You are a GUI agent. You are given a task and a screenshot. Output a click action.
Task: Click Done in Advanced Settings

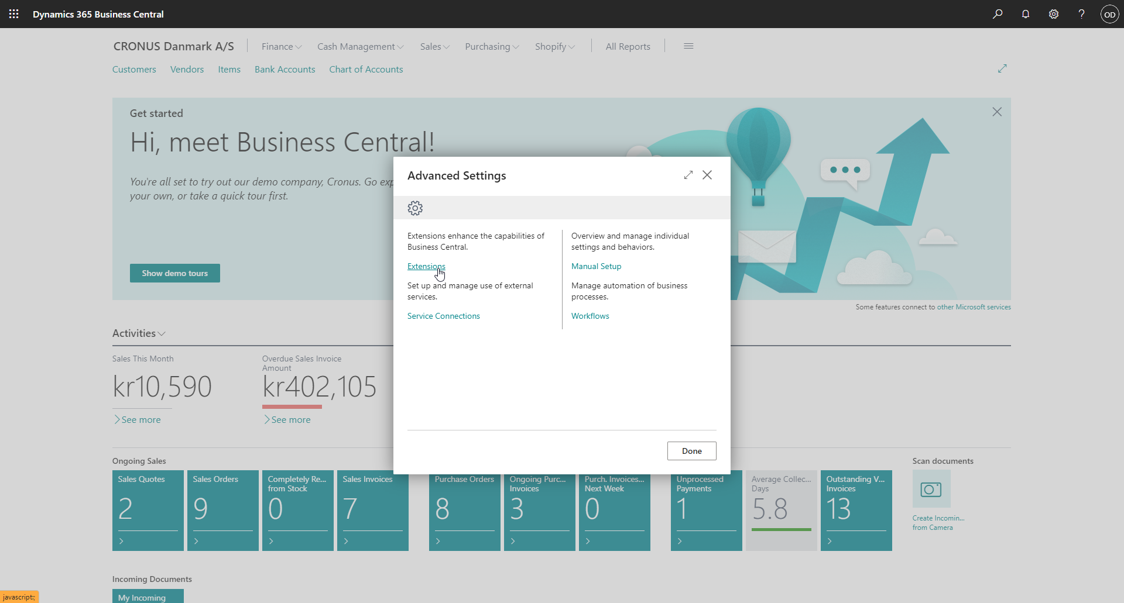tap(691, 451)
